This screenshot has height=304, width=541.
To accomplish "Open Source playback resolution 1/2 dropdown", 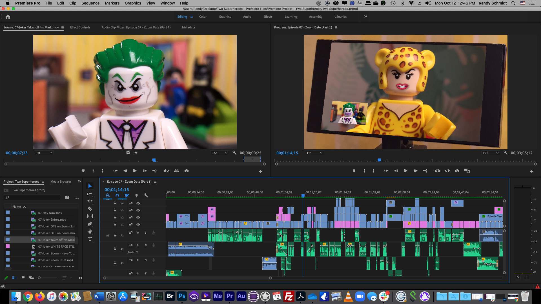I will (x=219, y=153).
